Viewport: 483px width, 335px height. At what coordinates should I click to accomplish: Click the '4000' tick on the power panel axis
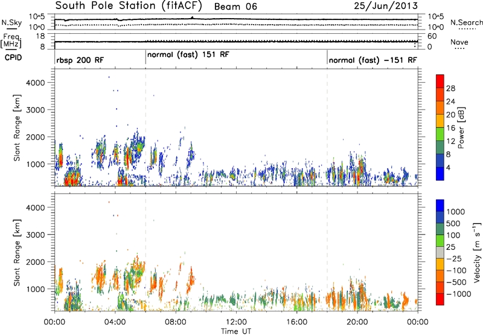(35, 83)
